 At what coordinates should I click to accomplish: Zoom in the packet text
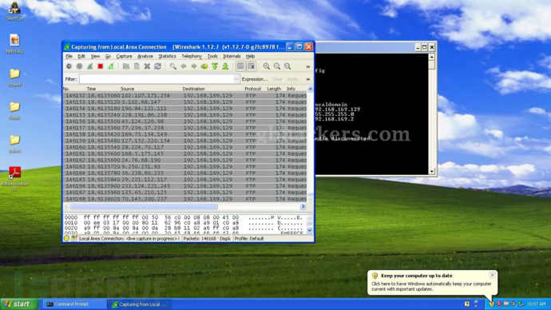[267, 66]
